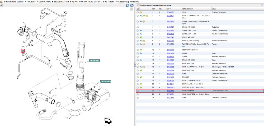
Task: Open 'T8.300 - TRACTOR - TIER 2' breadcrumb
Action: pyautogui.click(x=87, y=2)
